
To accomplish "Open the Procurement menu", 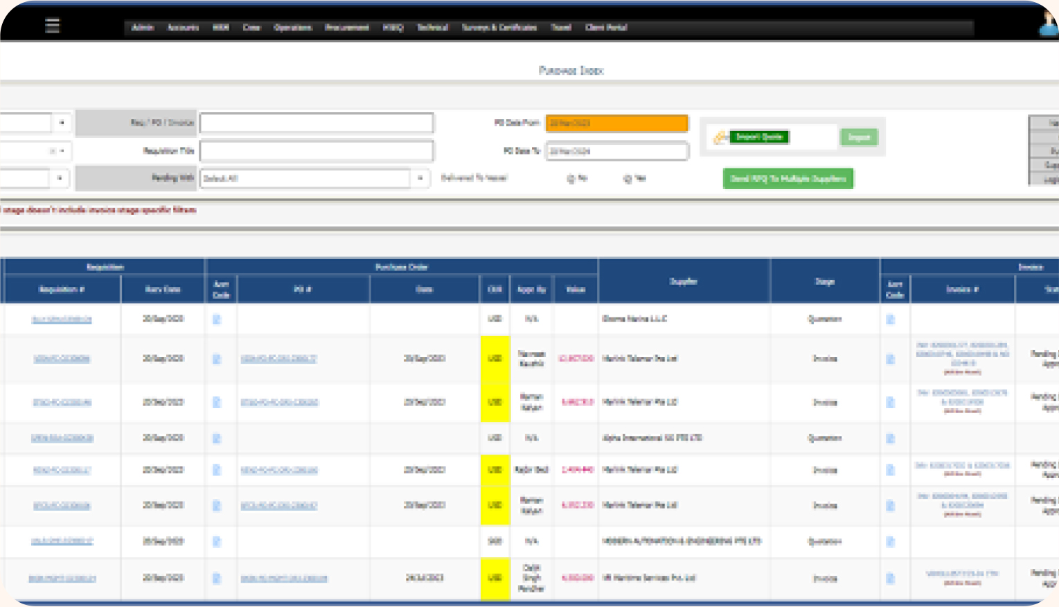I will 347,28.
